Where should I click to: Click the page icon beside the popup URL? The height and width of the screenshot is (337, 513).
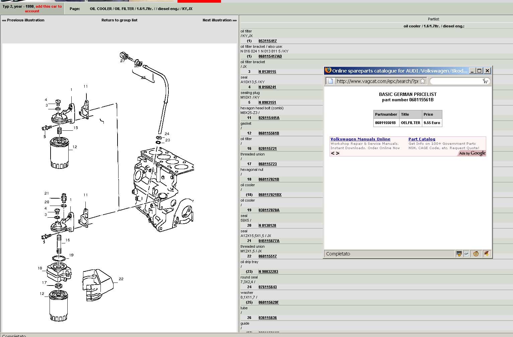click(x=331, y=81)
